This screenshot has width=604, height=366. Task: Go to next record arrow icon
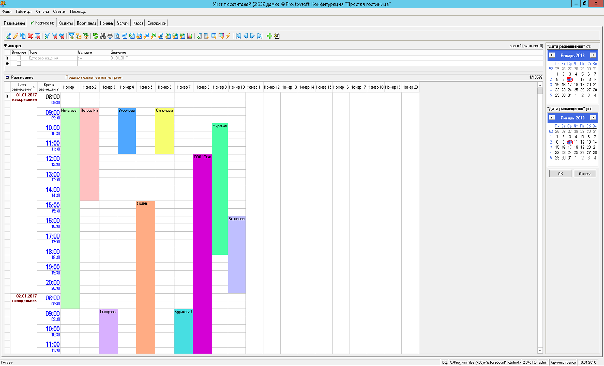253,36
